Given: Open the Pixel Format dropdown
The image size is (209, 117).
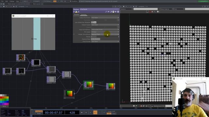Looking at the screenshot, I should tap(105, 42).
